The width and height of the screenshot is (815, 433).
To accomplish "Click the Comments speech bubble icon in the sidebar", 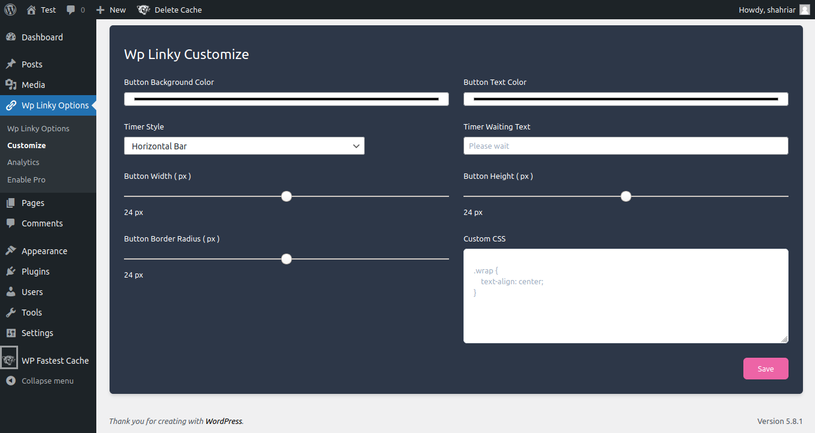I will [11, 223].
